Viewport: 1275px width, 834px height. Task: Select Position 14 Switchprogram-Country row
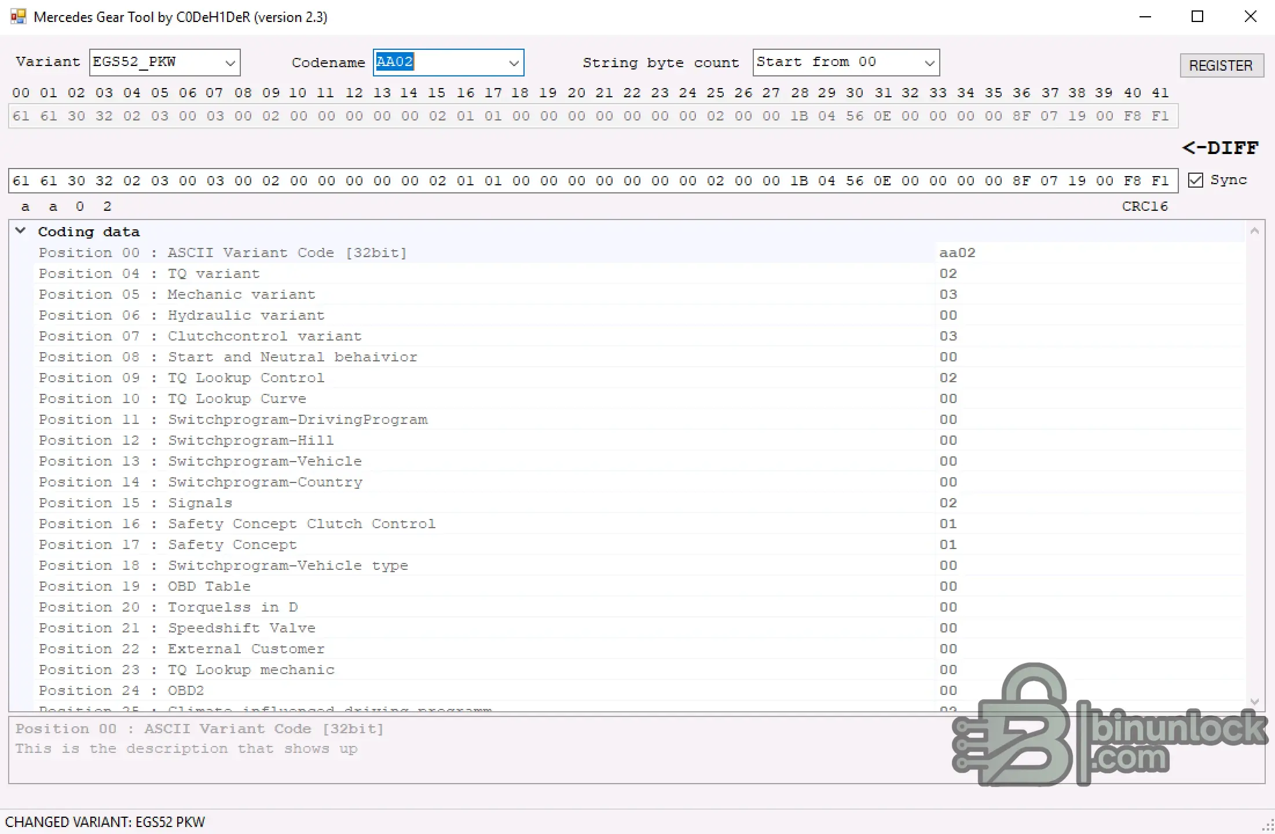tap(639, 482)
